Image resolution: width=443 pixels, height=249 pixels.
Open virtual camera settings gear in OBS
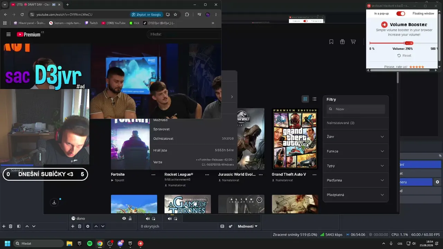point(437,182)
